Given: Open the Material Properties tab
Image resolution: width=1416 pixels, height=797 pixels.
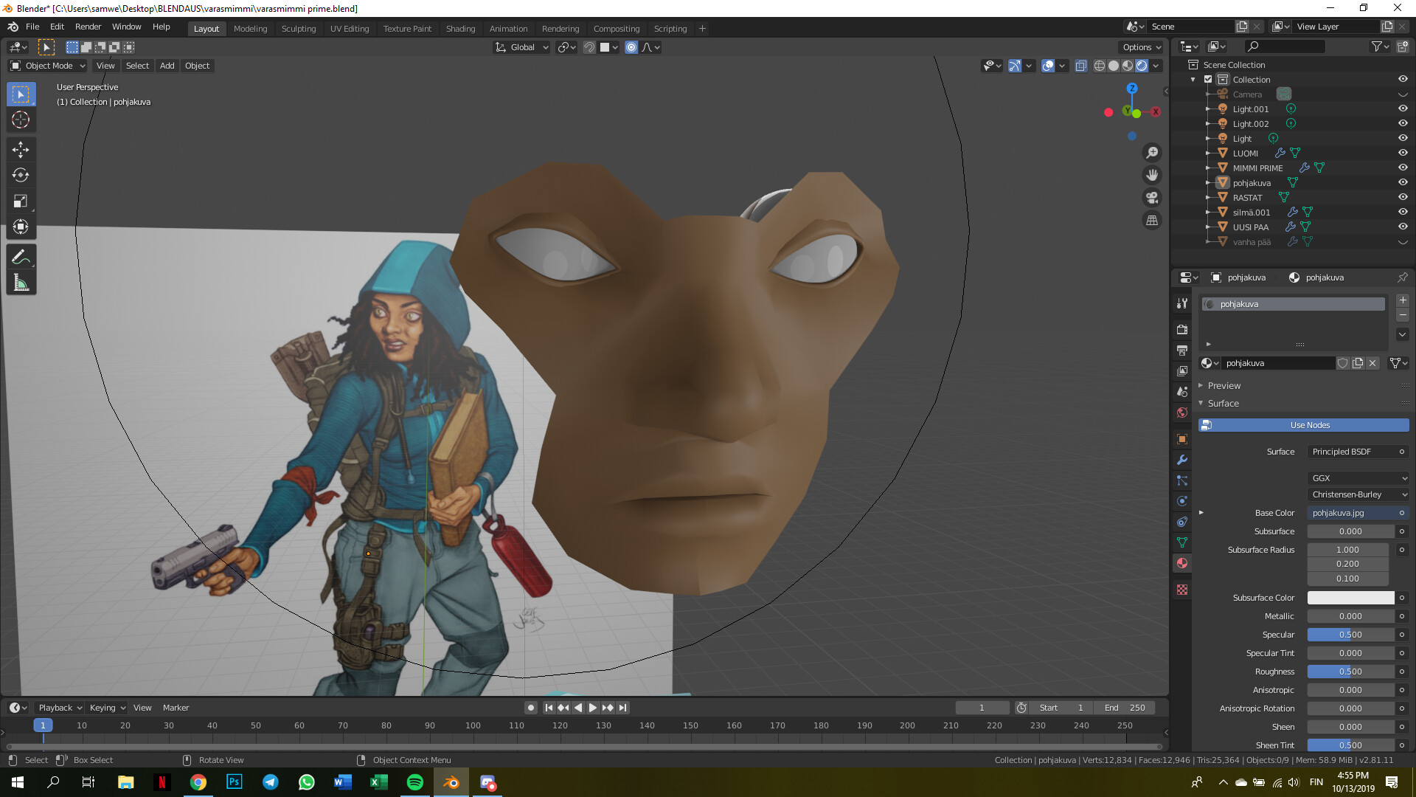Looking at the screenshot, I should (1181, 563).
